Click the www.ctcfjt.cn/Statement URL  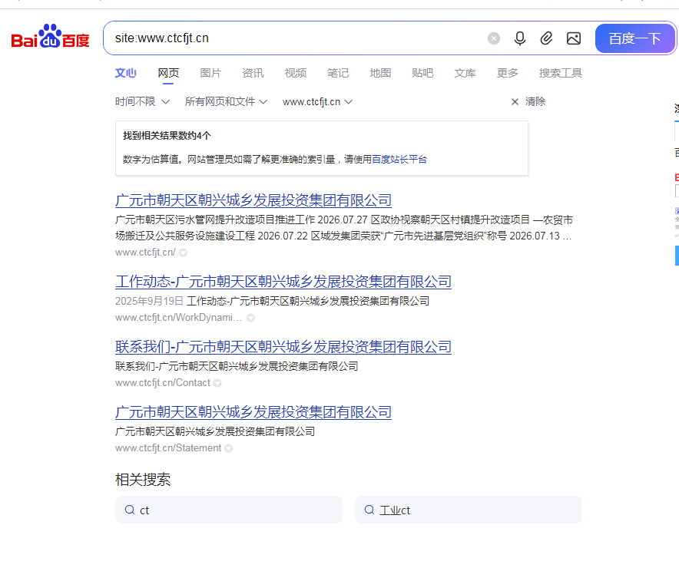click(168, 448)
